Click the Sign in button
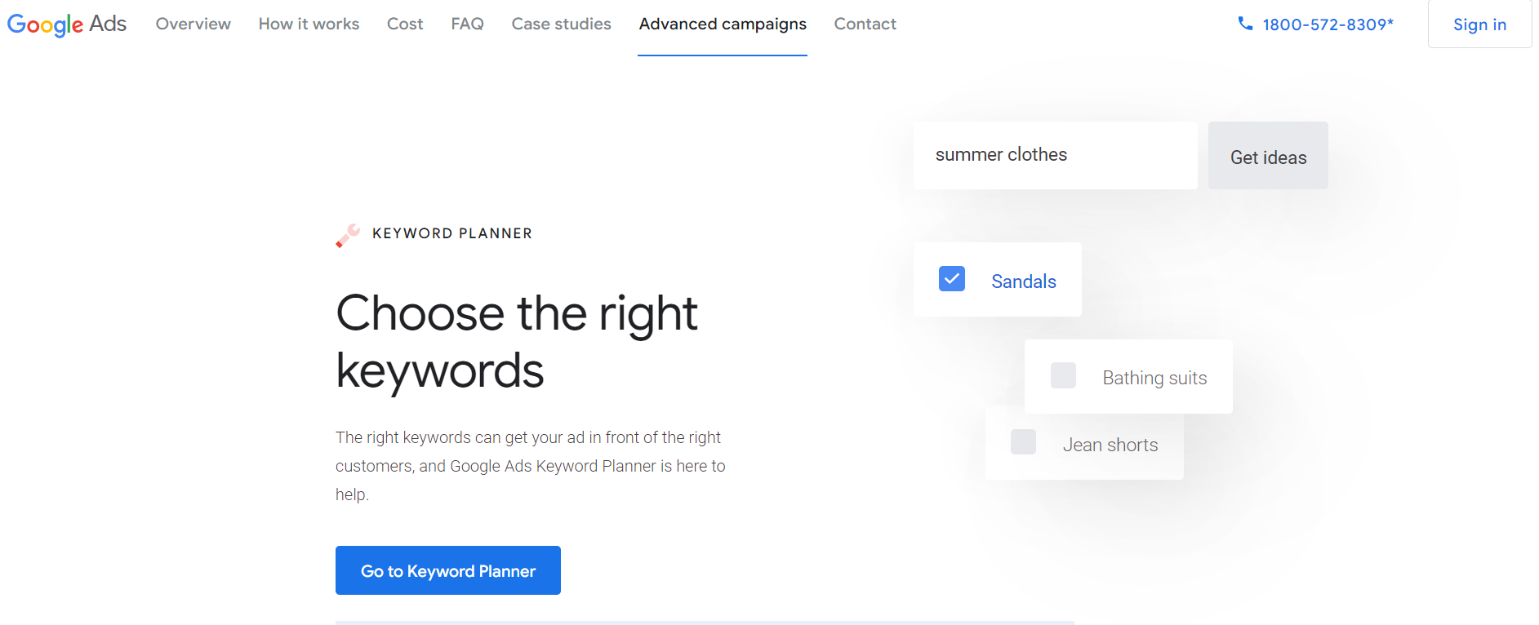 (x=1479, y=24)
